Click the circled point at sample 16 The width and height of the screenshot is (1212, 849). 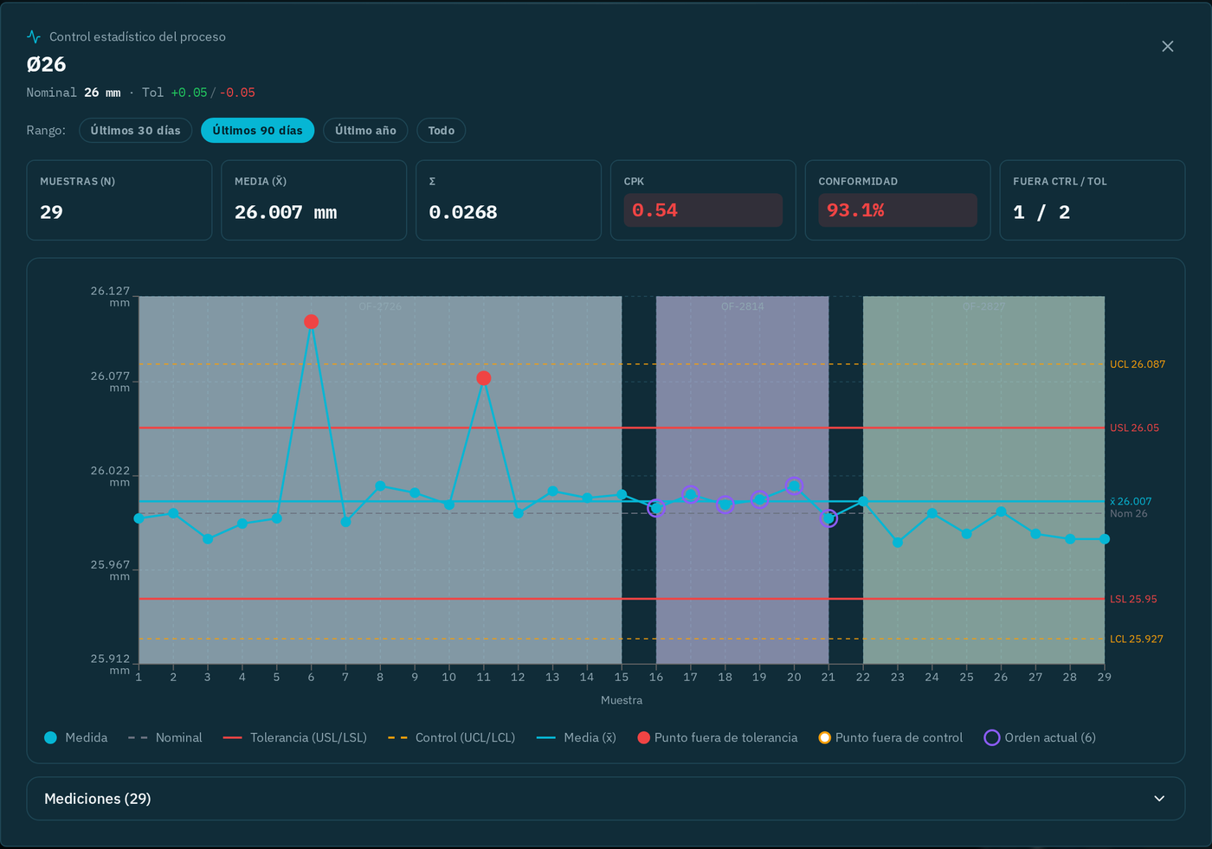click(x=656, y=508)
